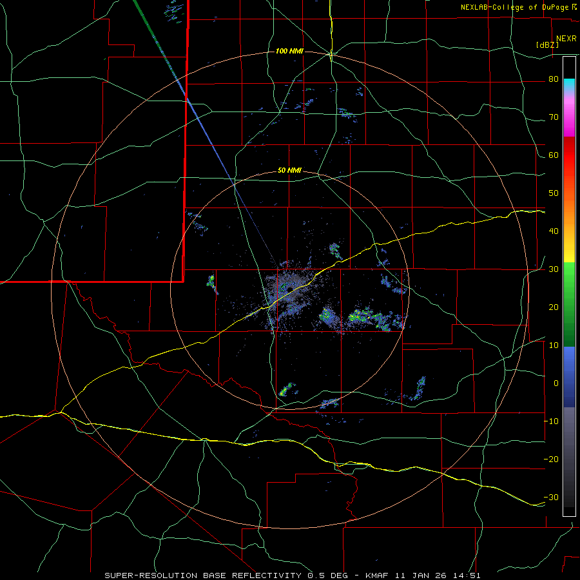
Task: Click the 60 value on the dBZ scale
Action: [x=554, y=155]
